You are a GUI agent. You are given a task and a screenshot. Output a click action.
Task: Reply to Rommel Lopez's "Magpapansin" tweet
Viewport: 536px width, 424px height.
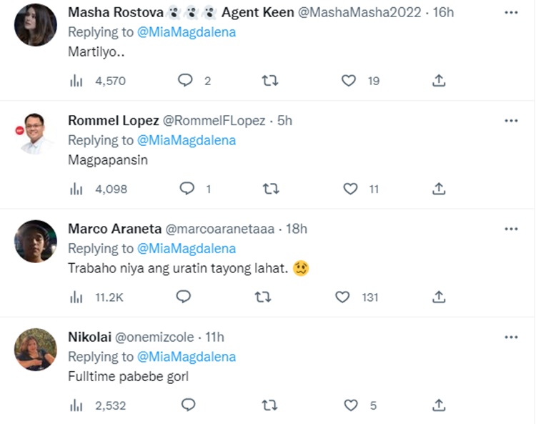point(187,189)
